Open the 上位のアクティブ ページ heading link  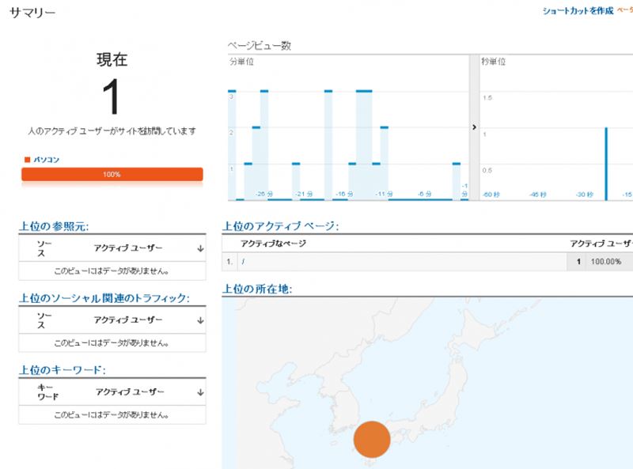click(x=280, y=226)
